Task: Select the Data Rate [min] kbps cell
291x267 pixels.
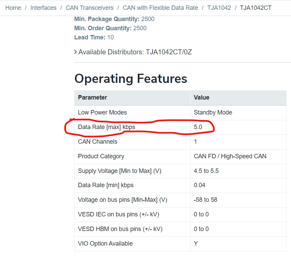Action: click(x=106, y=185)
